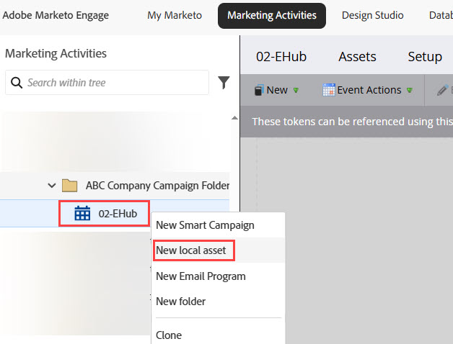The width and height of the screenshot is (453, 344).
Task: Click the tree filter funnel icon
Action: click(224, 83)
